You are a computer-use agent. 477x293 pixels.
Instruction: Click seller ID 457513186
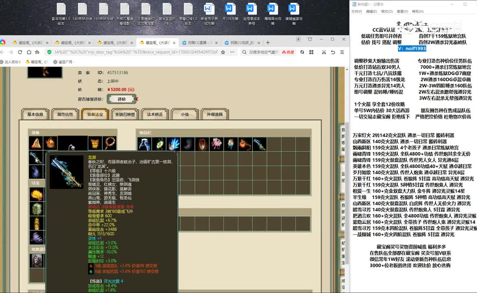(x=117, y=72)
